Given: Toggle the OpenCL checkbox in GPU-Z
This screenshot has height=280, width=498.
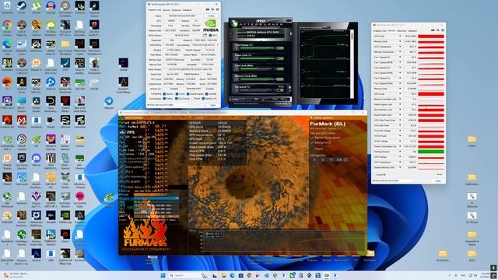Looking at the screenshot, I should (x=164, y=94).
